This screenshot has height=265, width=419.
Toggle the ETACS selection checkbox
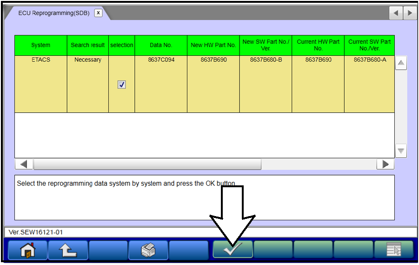coord(122,85)
